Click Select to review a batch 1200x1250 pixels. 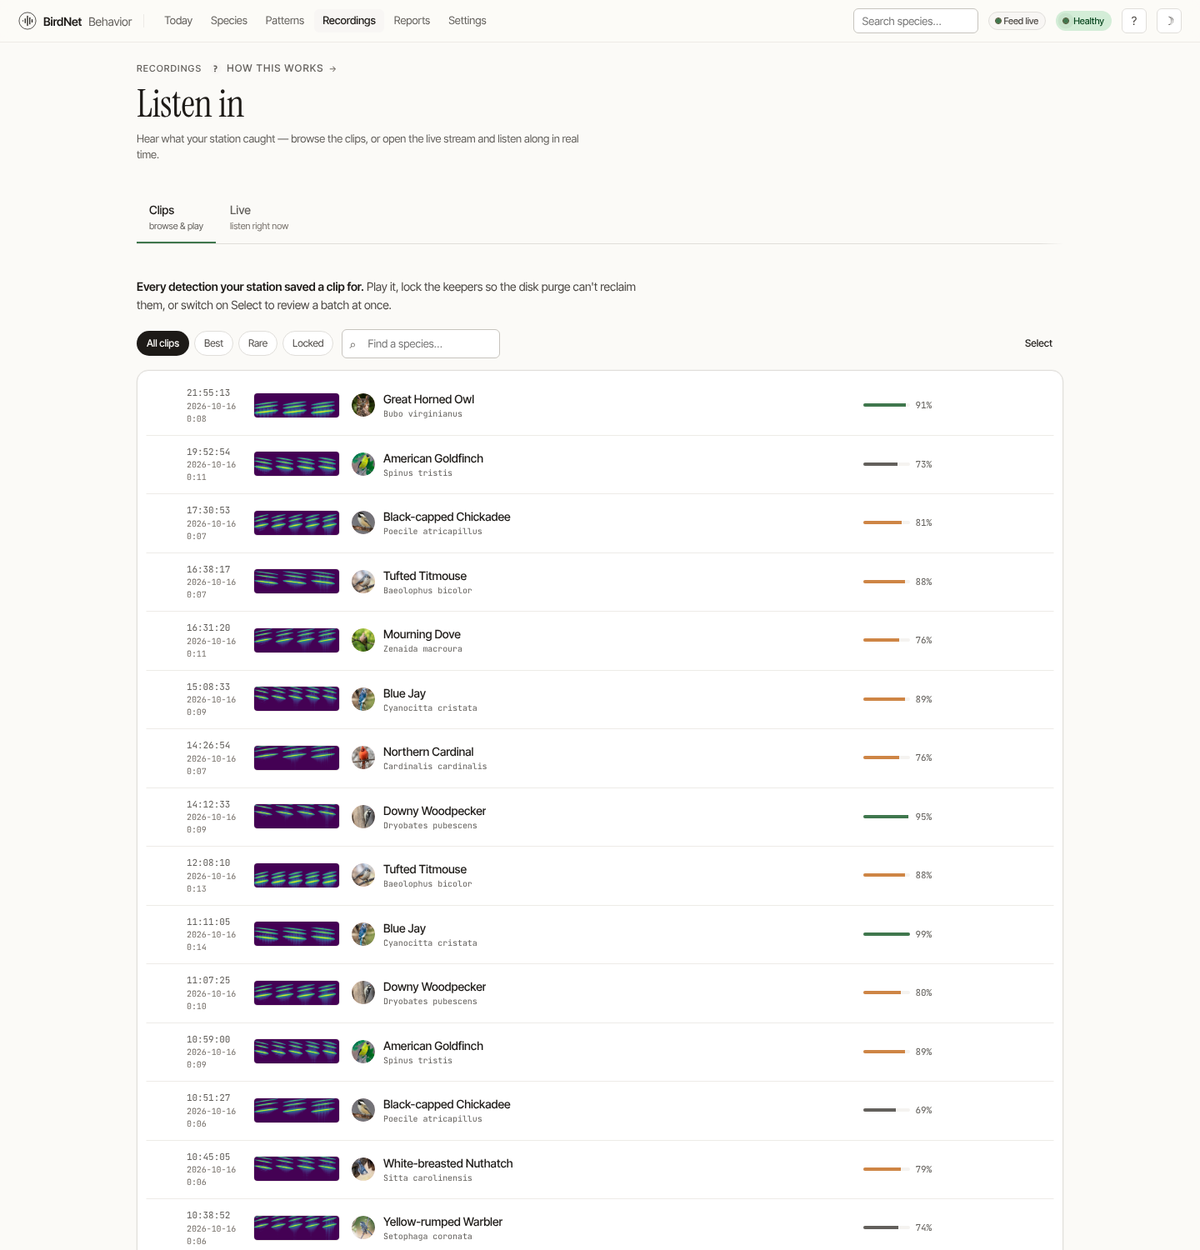[1038, 343]
